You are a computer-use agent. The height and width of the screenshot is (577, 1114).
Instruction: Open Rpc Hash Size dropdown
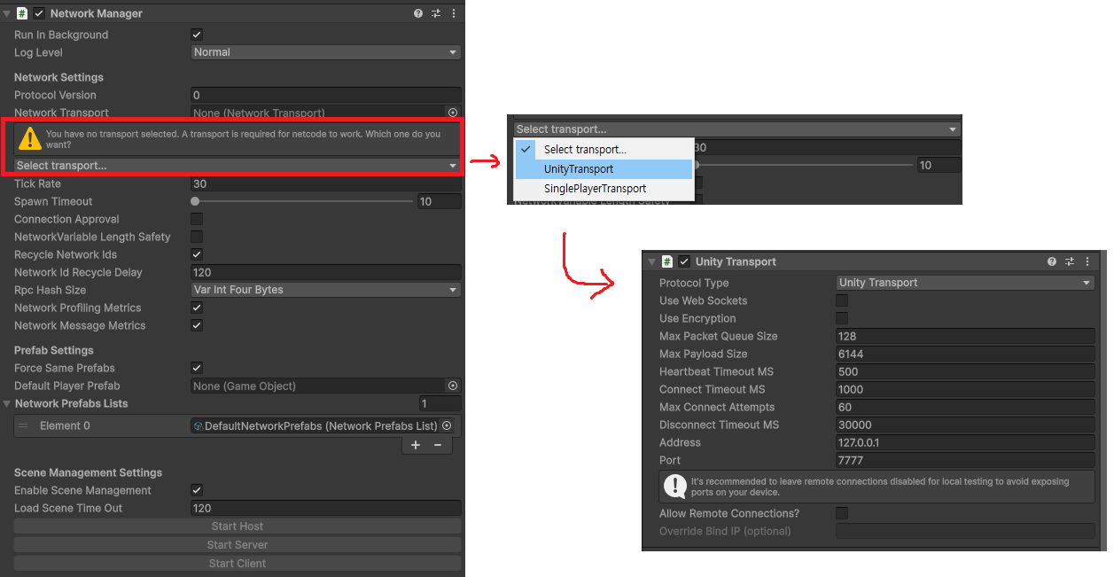click(326, 290)
